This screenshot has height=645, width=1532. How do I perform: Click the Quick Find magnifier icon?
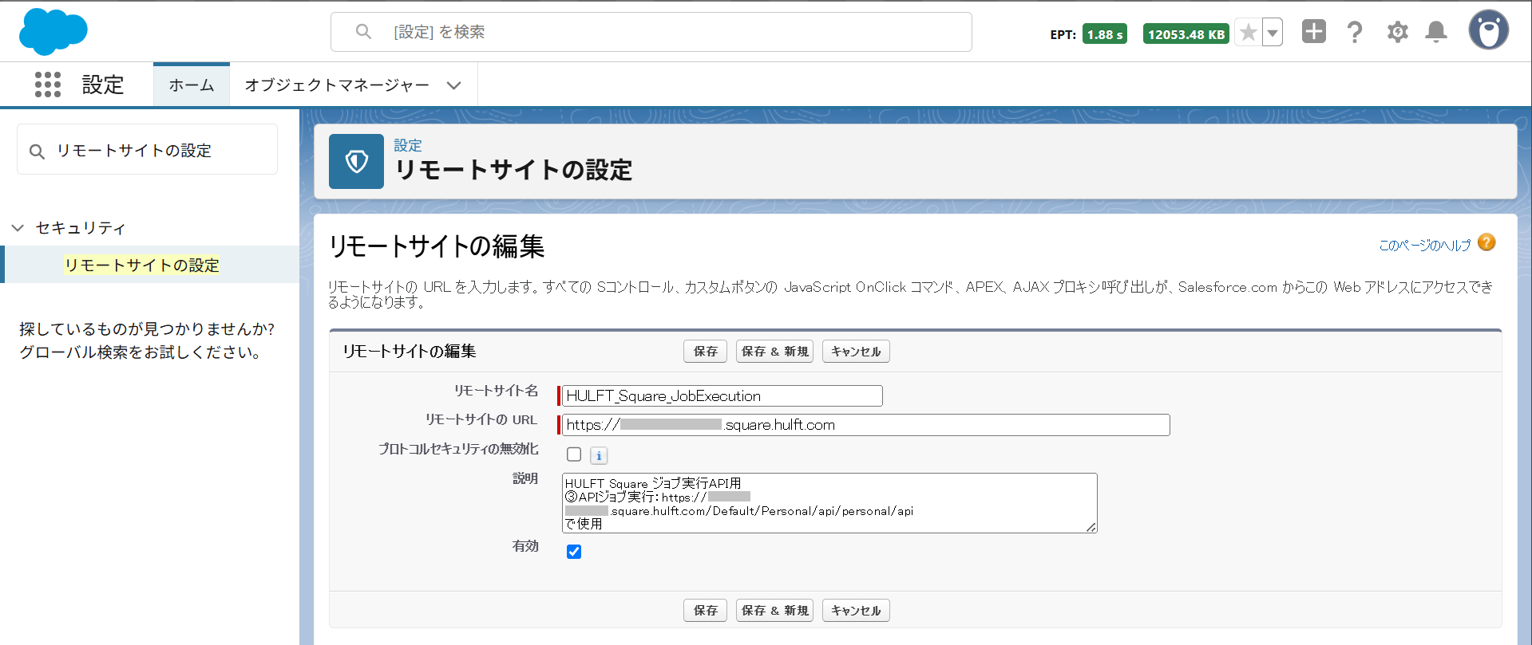pyautogui.click(x=37, y=151)
